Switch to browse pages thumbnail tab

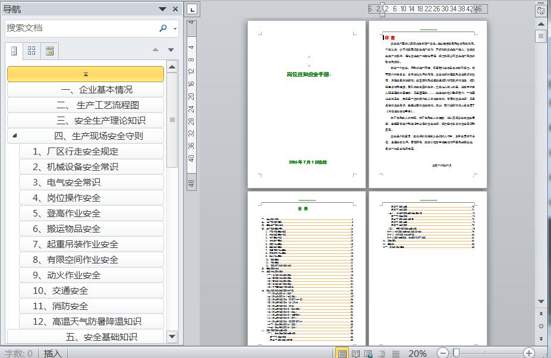click(x=32, y=51)
